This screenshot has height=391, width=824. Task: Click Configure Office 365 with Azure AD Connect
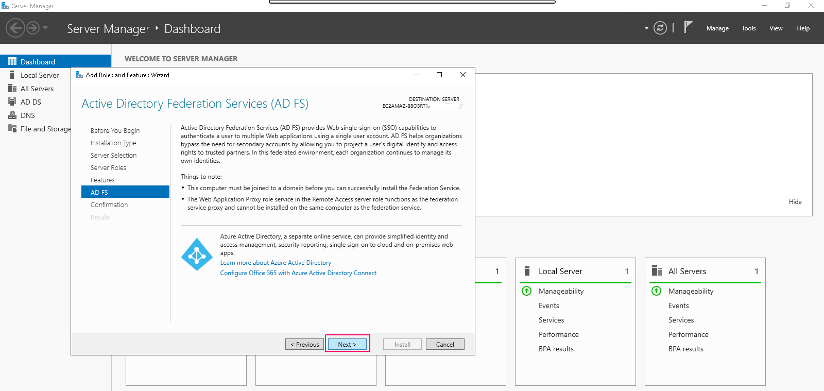pos(298,273)
